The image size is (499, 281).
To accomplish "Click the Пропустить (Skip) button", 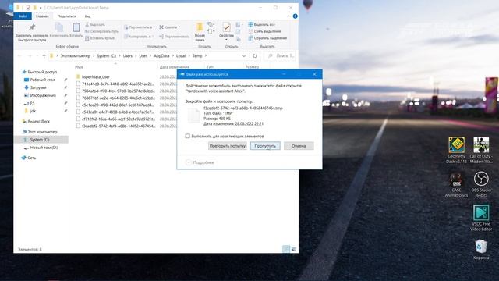I will click(x=265, y=146).
